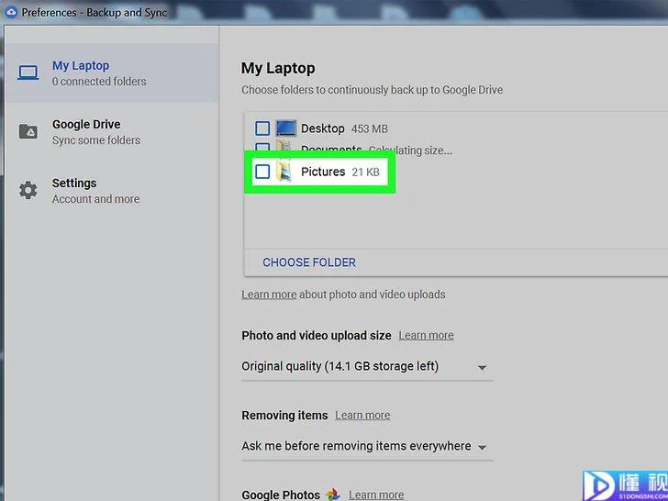Click the Sync some folders text
This screenshot has width=668, height=501.
(x=96, y=140)
